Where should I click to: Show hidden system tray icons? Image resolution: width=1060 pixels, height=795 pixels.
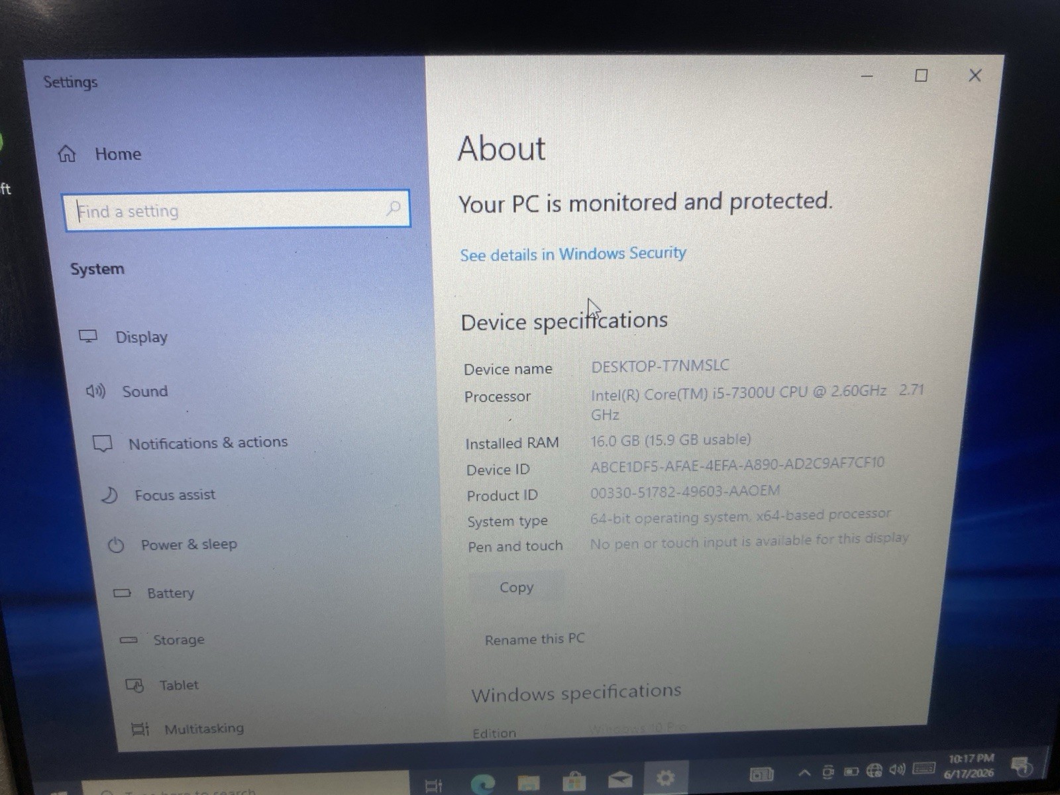click(804, 772)
